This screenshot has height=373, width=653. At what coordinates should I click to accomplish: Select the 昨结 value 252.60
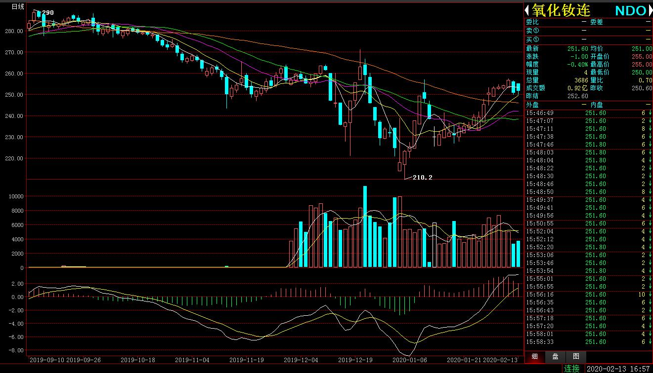[577, 96]
